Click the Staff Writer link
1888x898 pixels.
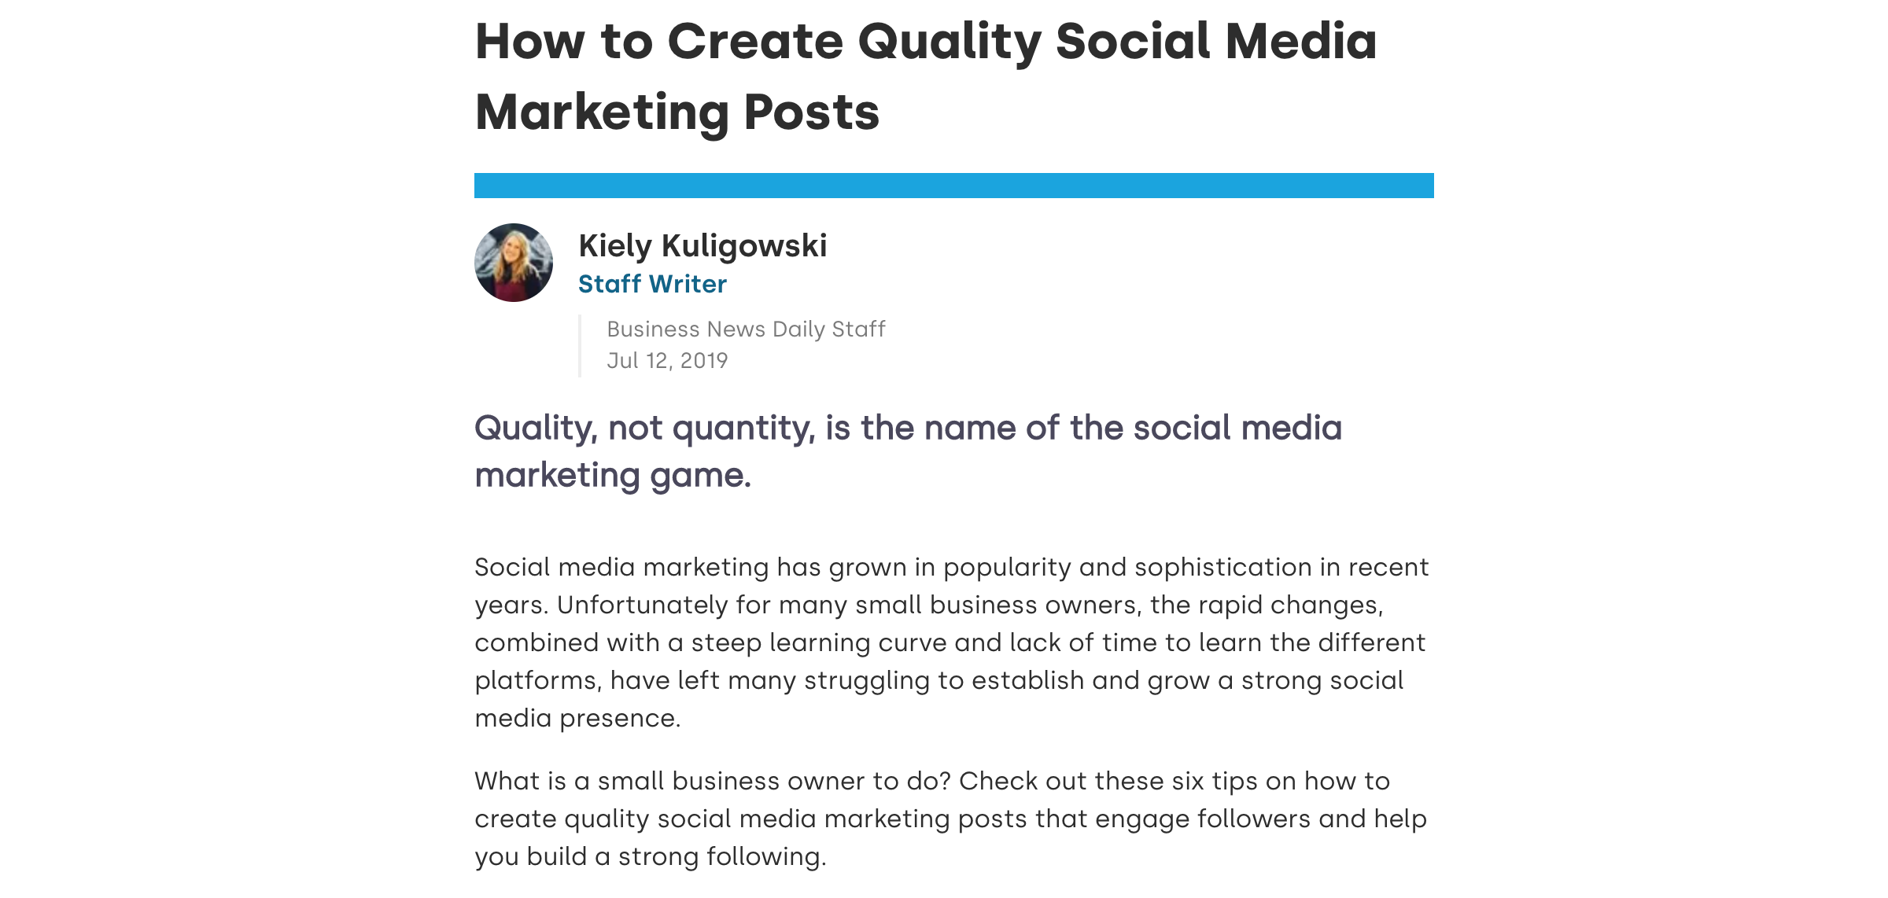click(652, 284)
